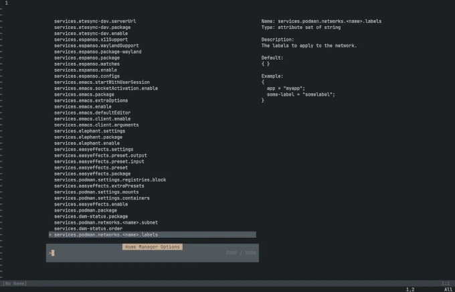Select services.podman.package entry
This screenshot has width=455, height=292.
coord(86,210)
